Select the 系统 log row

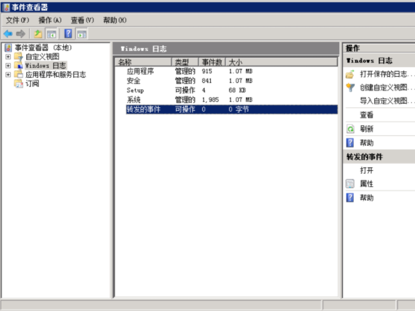click(226, 100)
